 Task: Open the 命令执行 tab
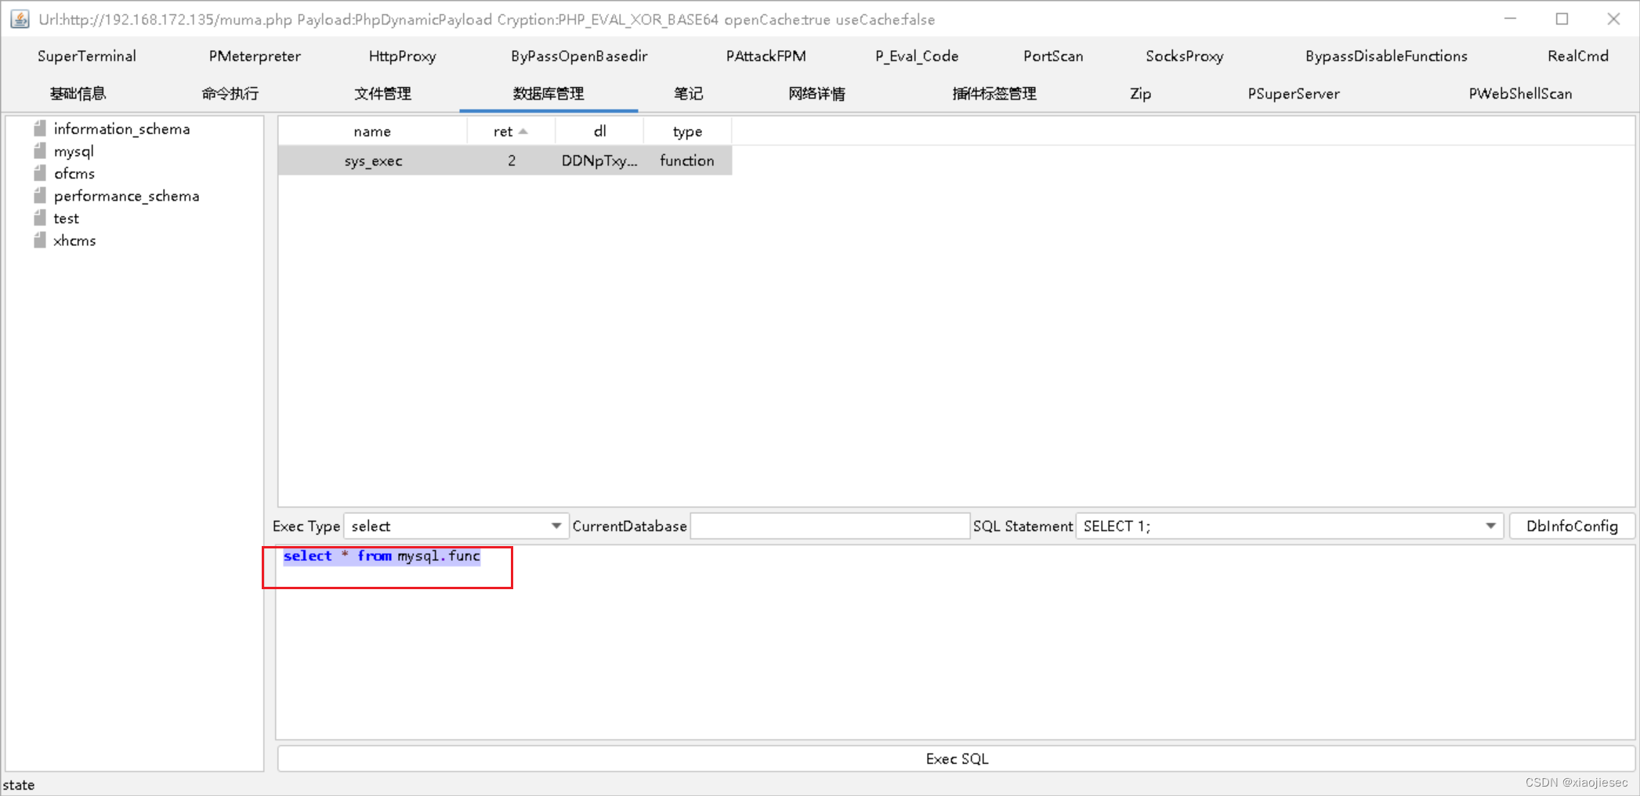coord(230,93)
